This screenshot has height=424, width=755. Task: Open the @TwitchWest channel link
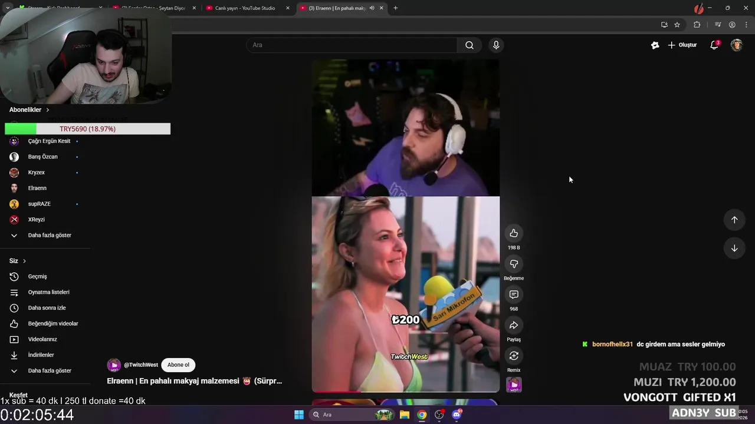click(x=141, y=365)
